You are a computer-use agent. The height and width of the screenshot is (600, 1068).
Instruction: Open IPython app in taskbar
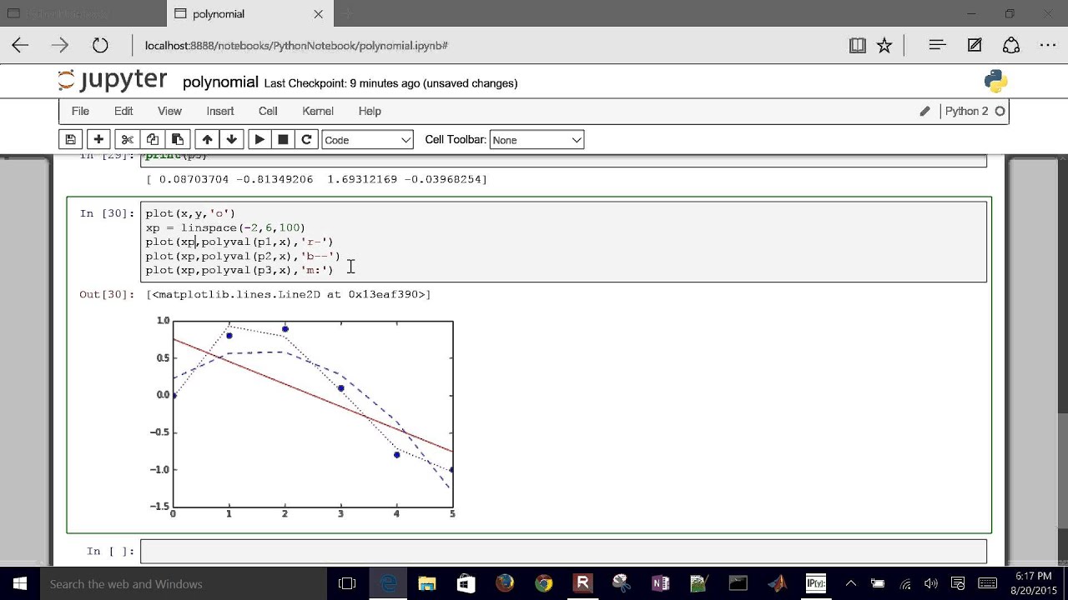815,583
